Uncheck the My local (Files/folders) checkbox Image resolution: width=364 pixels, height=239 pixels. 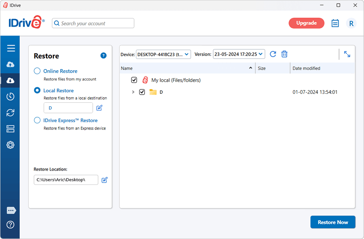(134, 80)
